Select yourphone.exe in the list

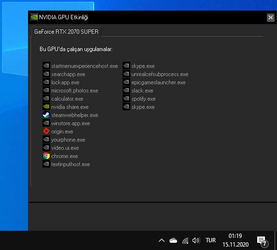click(x=68, y=140)
